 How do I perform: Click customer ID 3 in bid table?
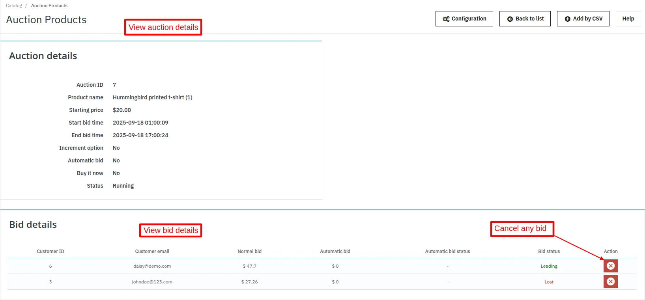click(50, 282)
